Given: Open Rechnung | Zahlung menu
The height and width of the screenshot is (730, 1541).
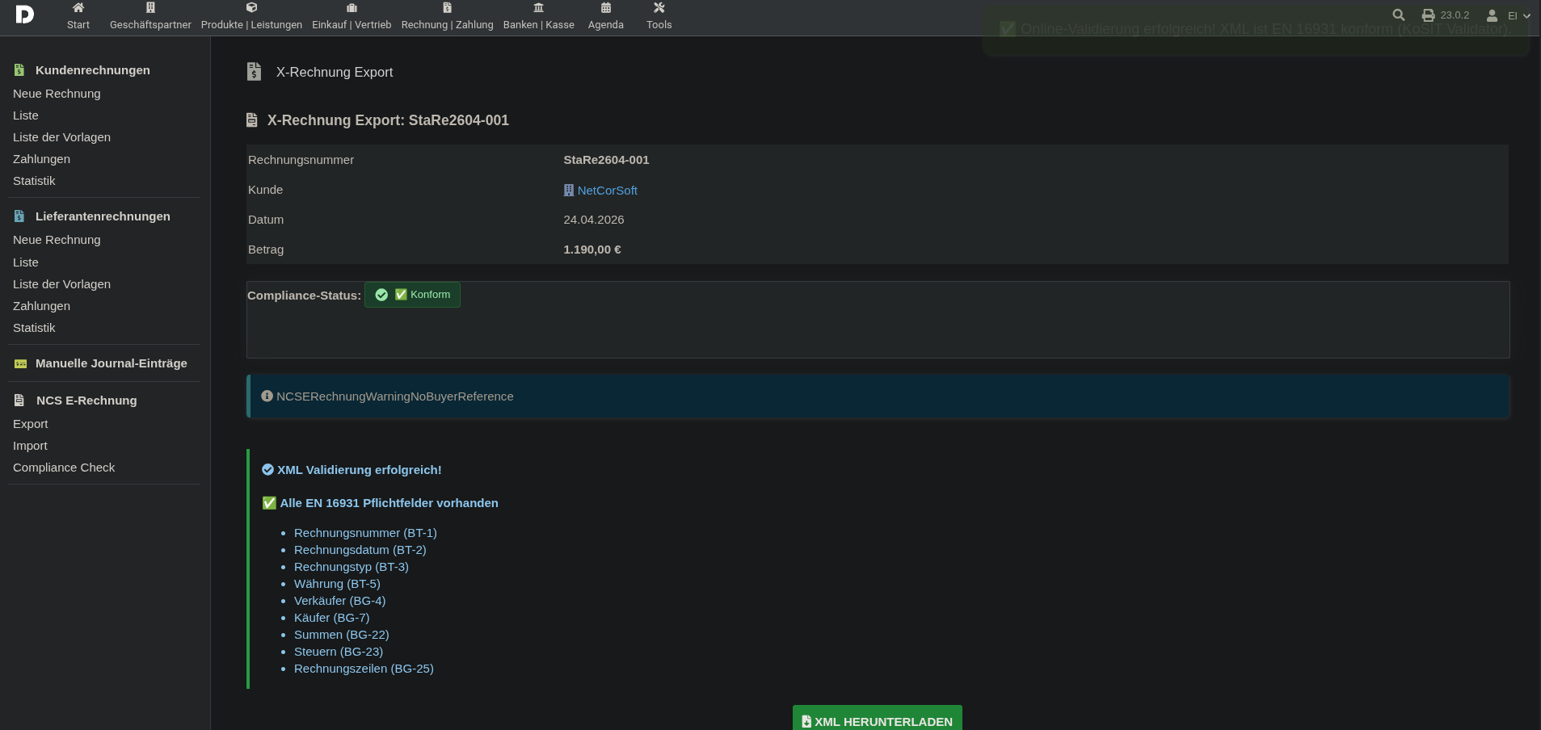Looking at the screenshot, I should [x=447, y=17].
